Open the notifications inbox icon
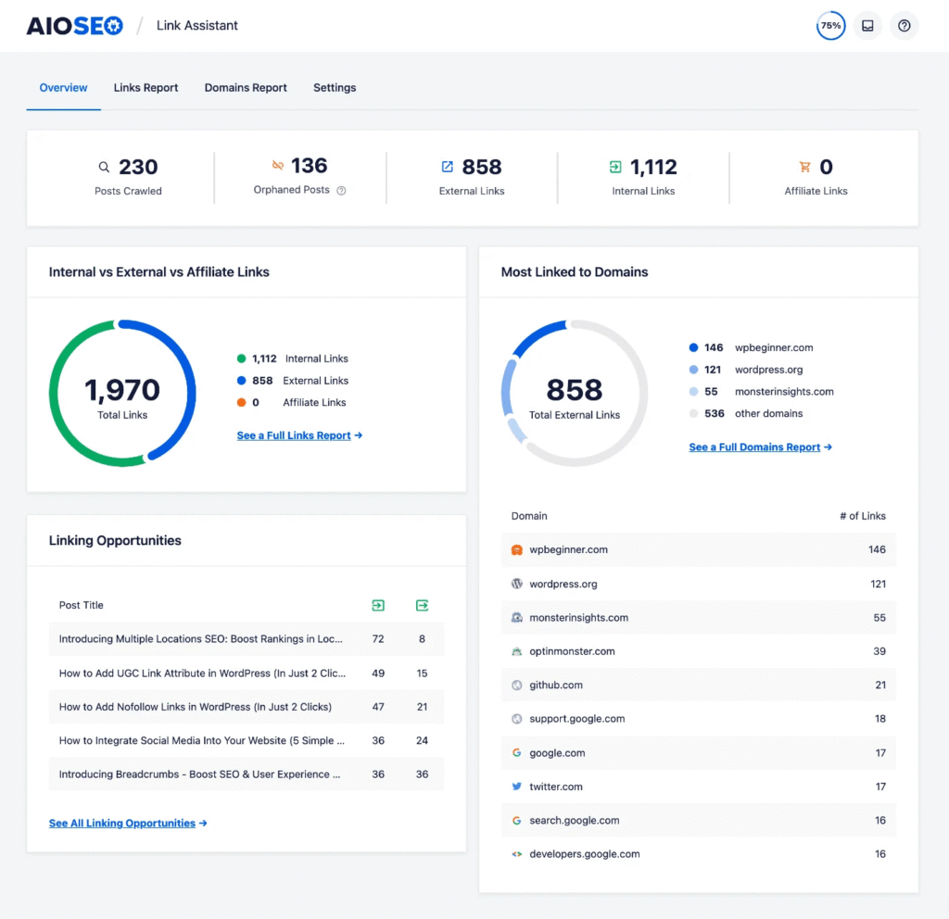 [867, 25]
